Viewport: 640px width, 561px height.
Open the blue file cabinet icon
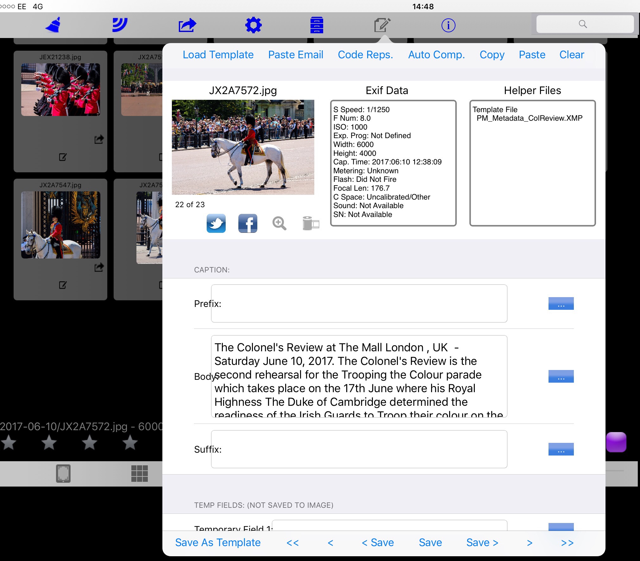(317, 25)
